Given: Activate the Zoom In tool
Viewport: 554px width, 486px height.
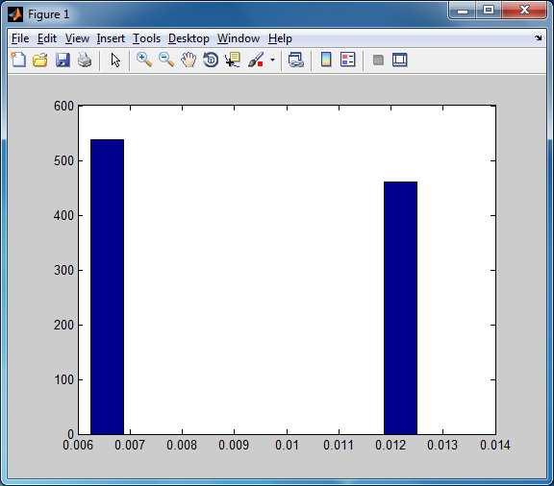Looking at the screenshot, I should [x=144, y=60].
